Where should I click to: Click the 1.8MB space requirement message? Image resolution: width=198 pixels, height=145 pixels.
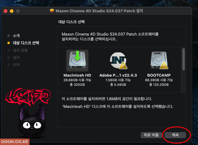coord(107,99)
